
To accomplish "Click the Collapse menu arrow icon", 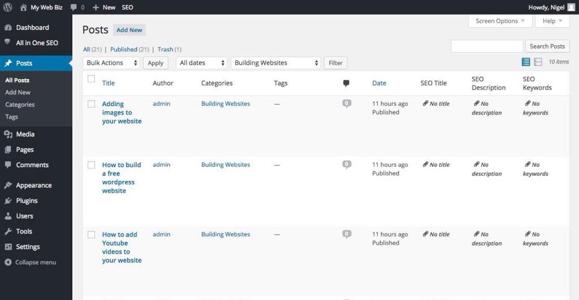I will pos(8,262).
